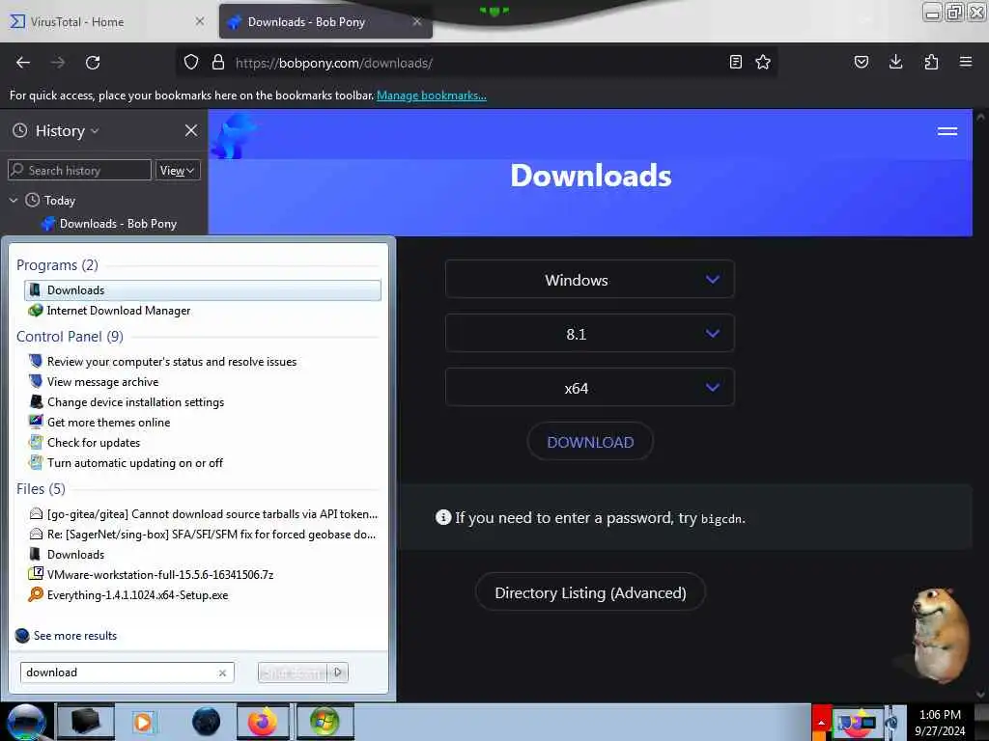Viewport: 989px width, 741px height.
Task: Switch to the VirusTotal - Home tab
Action: point(107,21)
